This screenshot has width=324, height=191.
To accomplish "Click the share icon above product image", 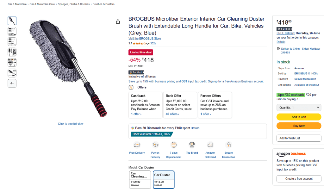I will click(x=118, y=22).
